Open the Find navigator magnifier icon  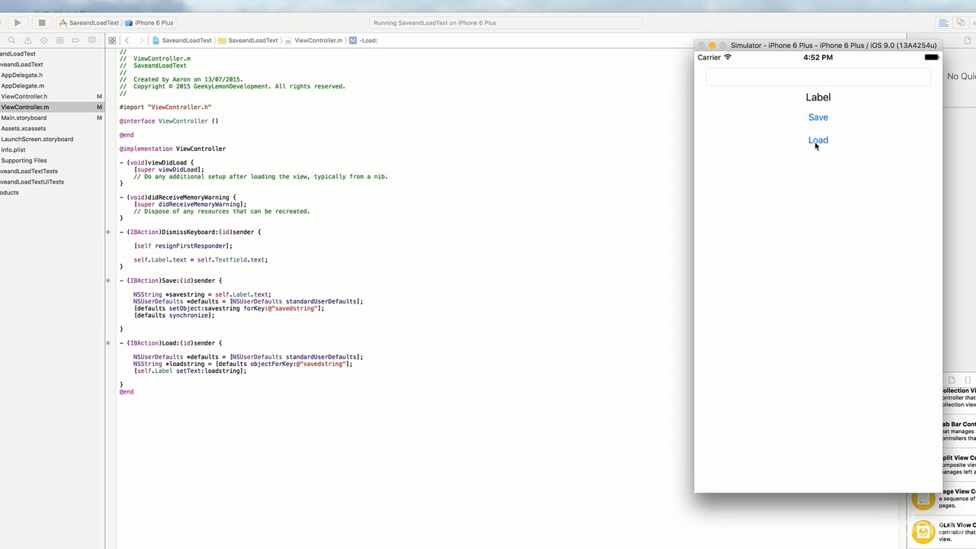click(x=12, y=40)
